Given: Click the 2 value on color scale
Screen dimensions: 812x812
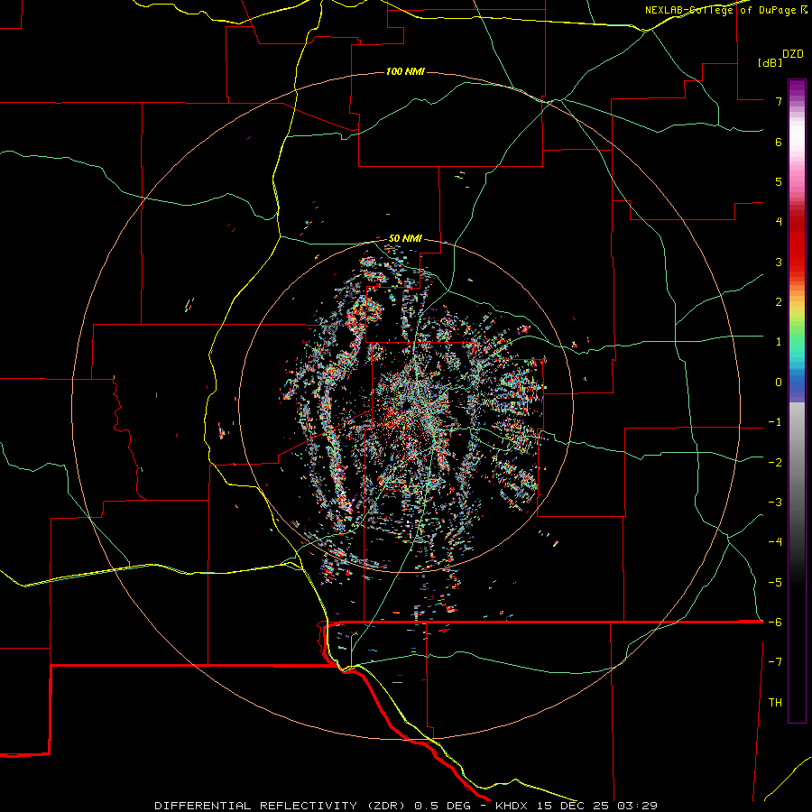Looking at the screenshot, I should coord(779,302).
